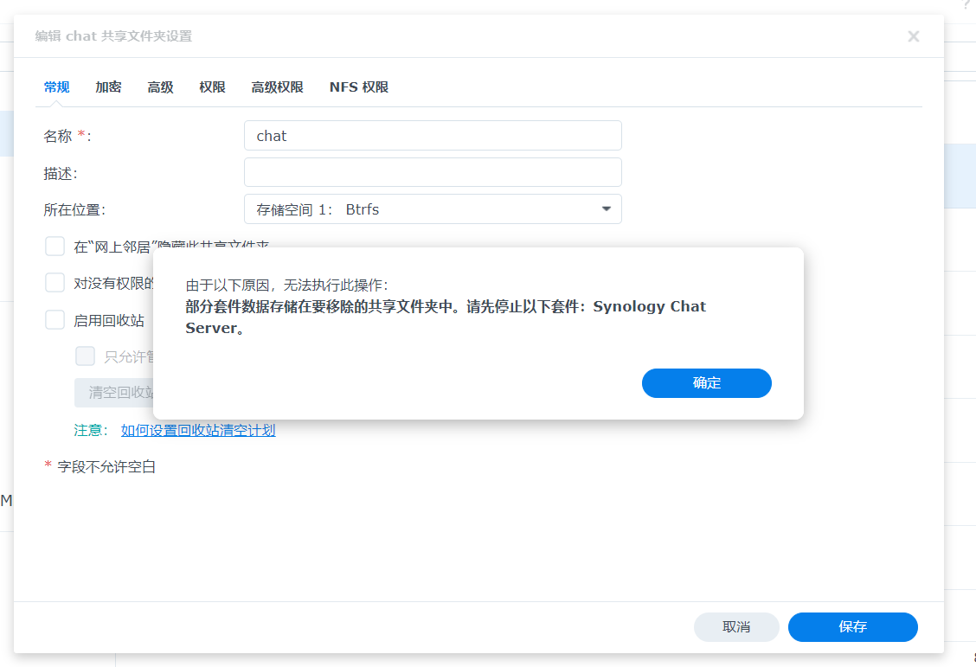
Task: Open the 所在位置 storage dropdown
Action: 433,209
